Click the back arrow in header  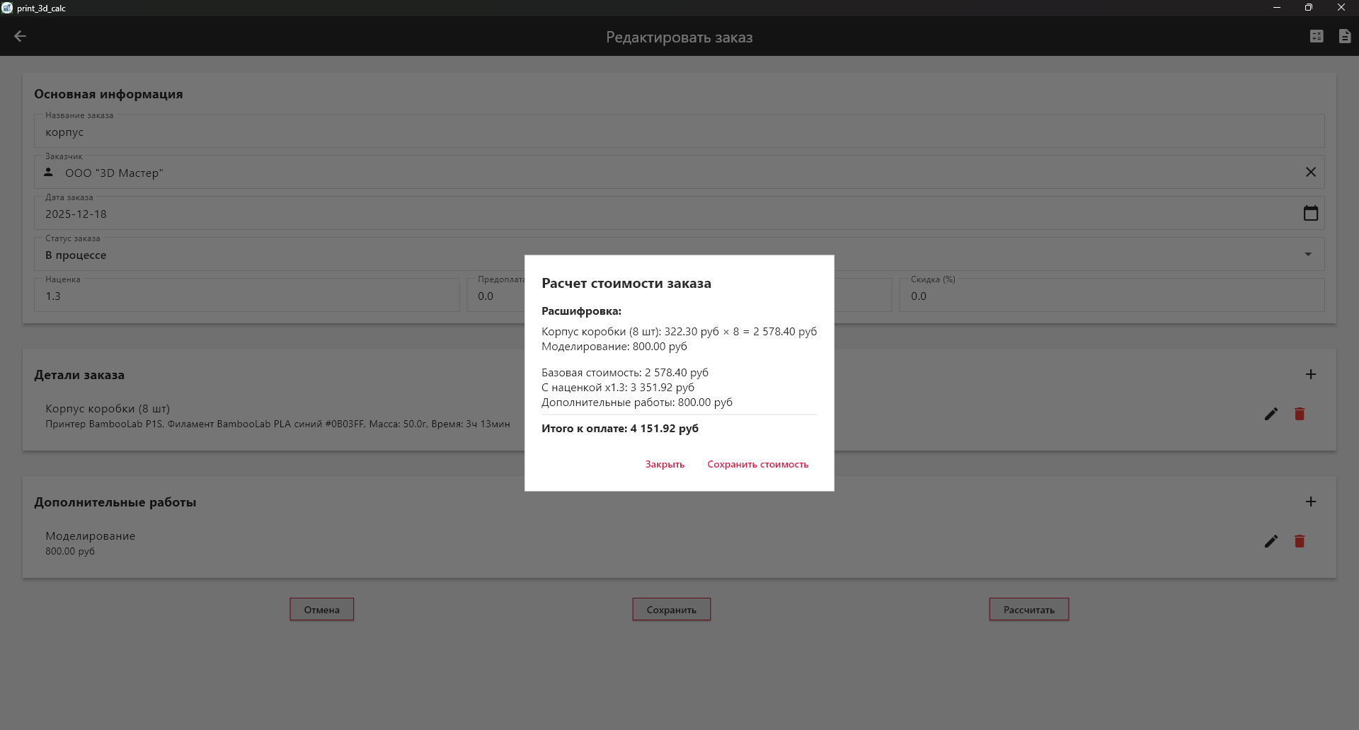click(x=20, y=36)
